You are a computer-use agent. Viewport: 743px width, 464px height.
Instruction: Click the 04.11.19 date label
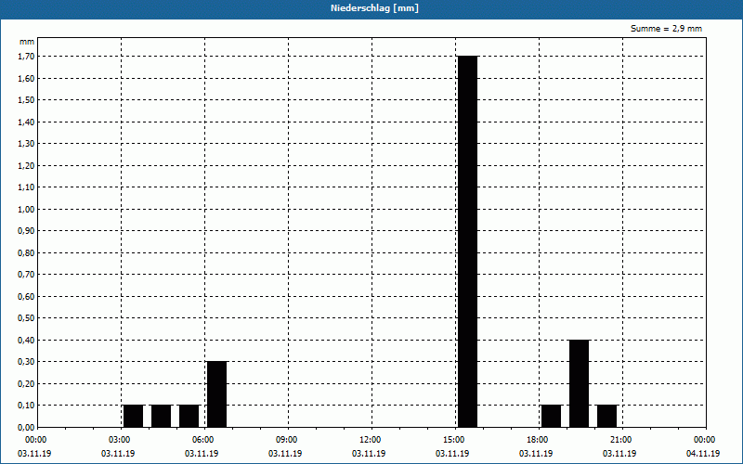pos(703,454)
